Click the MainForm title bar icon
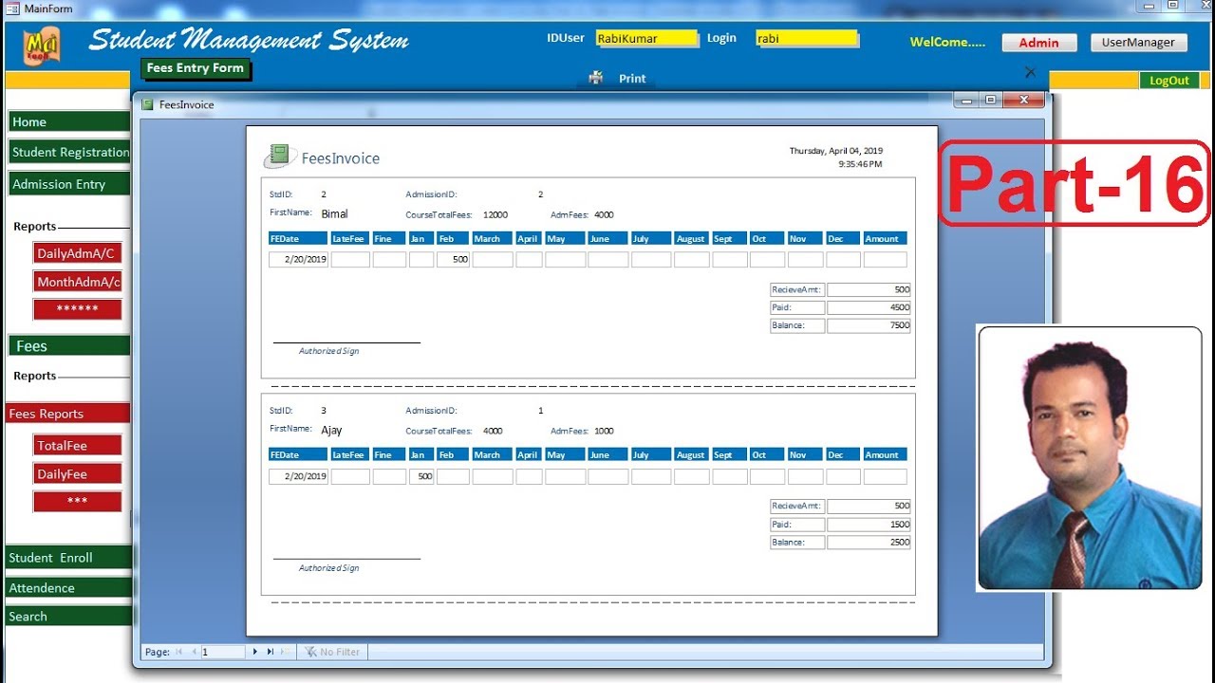Screen dimensions: 1215x683 tap(11, 9)
